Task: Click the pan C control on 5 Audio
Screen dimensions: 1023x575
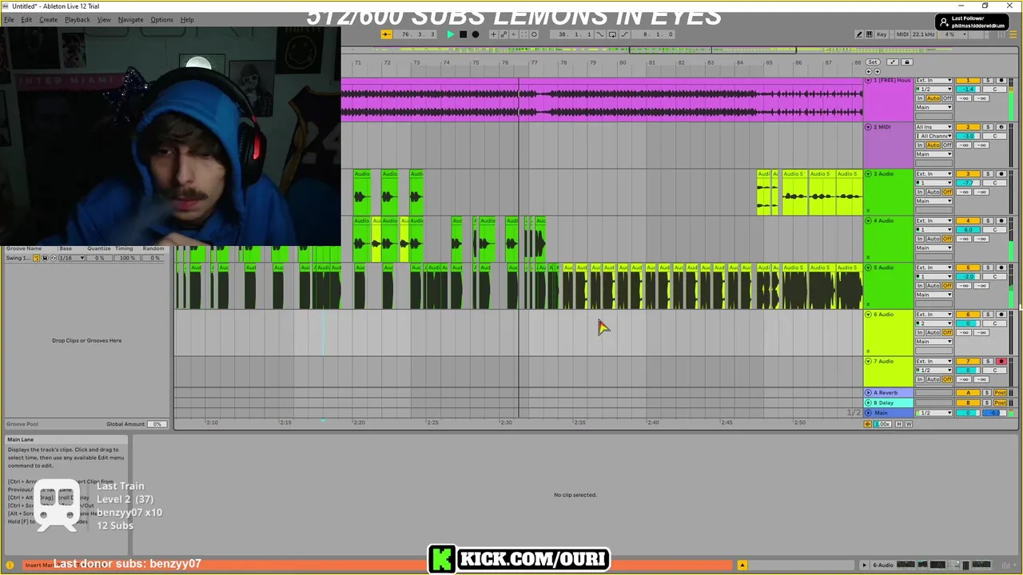Action: (994, 276)
